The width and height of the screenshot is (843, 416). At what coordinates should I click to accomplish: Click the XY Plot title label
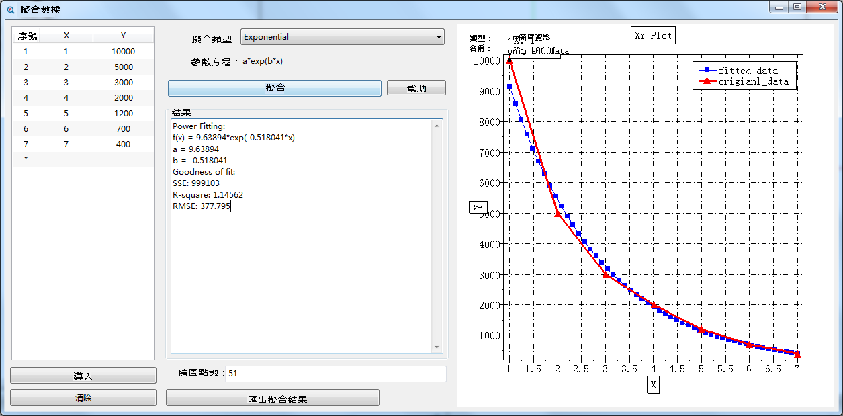point(652,36)
